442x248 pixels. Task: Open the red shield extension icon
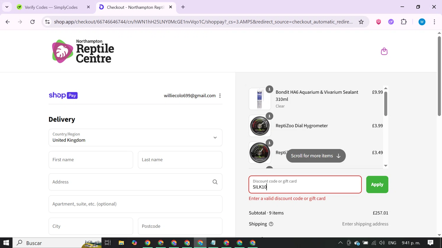point(378,22)
